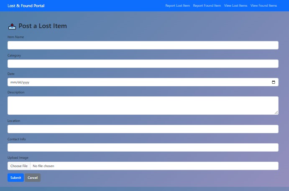Click the 'Upload Image' label
The image size is (289, 191).
pyautogui.click(x=18, y=157)
